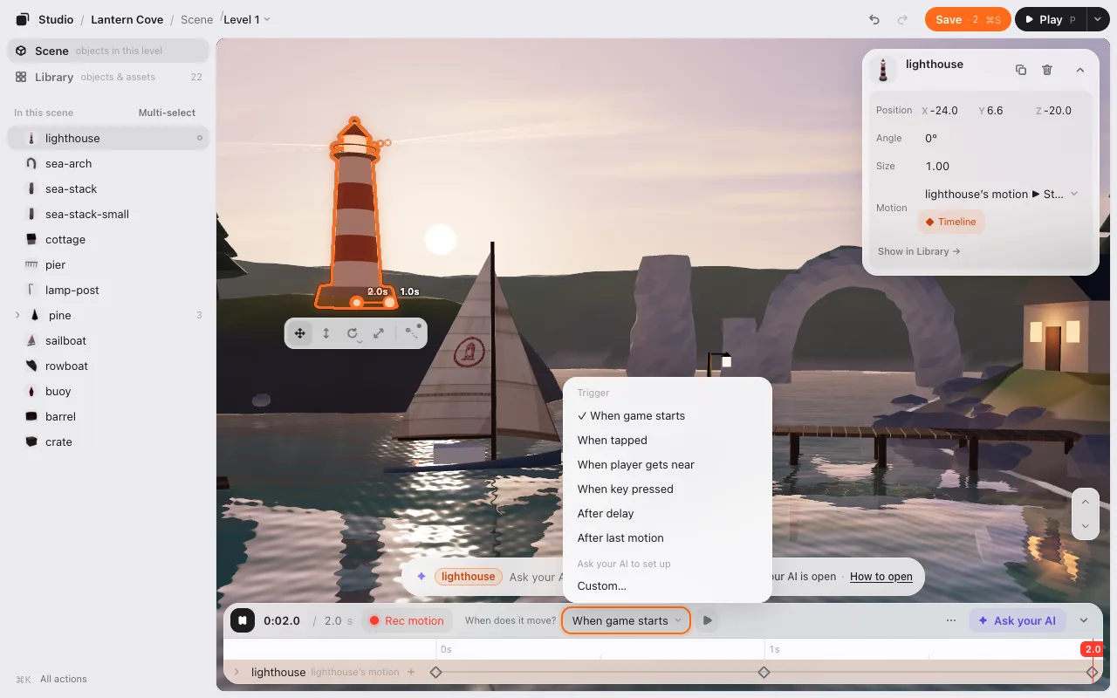Edit the Size value 1.00

tap(937, 166)
